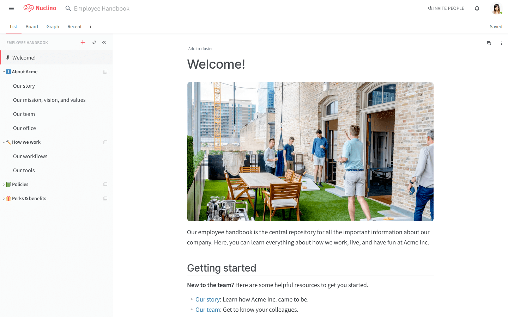
Task: Click the search magnifier icon
Action: coord(68,8)
